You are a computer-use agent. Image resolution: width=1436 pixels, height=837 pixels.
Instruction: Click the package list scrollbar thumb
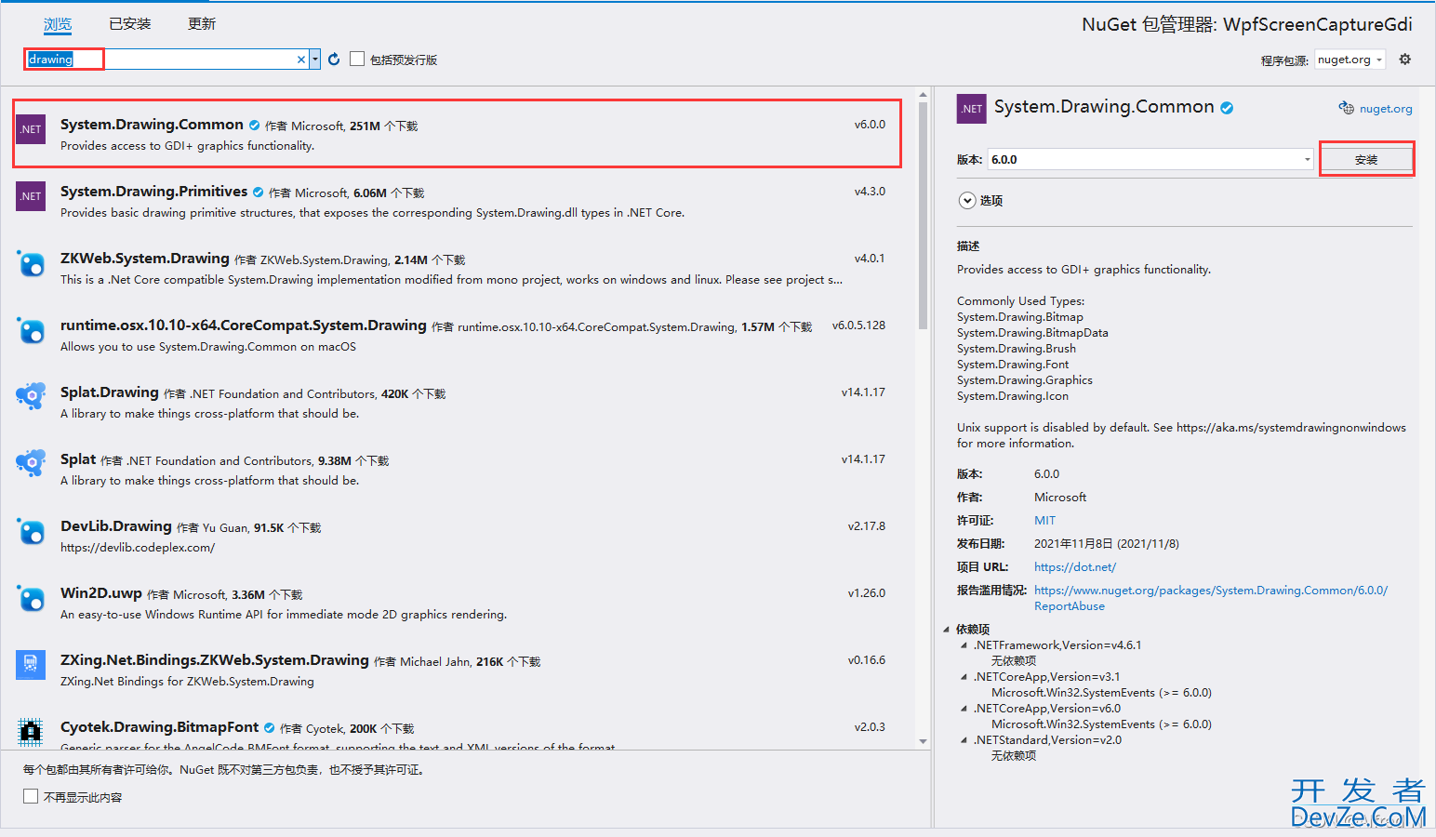click(923, 216)
